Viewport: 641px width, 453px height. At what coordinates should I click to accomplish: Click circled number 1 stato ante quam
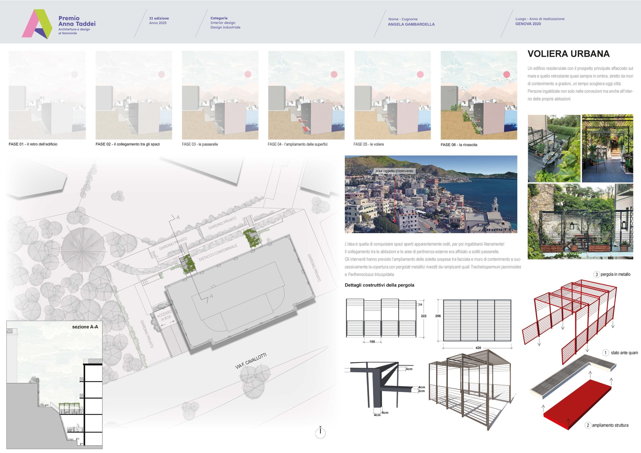pos(605,353)
